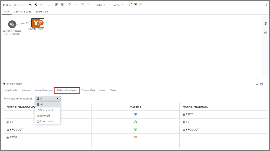Viewport: 270px width, 151px height.
Task: Choose Information in the filter list
Action: click(x=48, y=121)
